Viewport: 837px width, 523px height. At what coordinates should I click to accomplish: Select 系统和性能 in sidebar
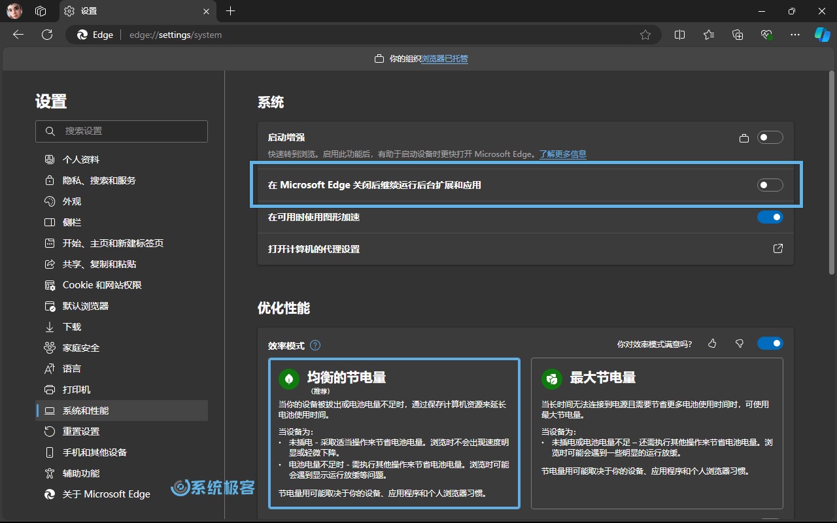[122, 411]
